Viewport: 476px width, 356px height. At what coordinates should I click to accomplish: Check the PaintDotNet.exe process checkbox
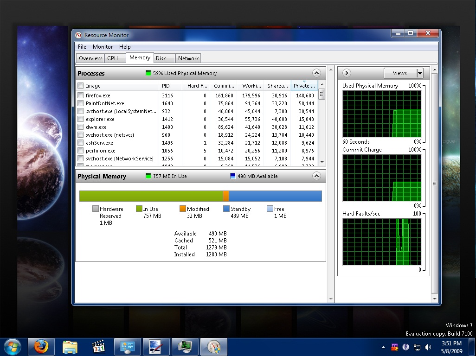(x=80, y=103)
